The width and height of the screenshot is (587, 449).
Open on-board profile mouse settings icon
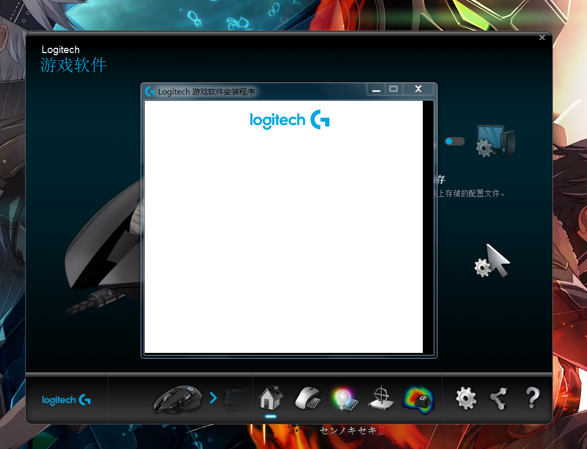click(308, 398)
